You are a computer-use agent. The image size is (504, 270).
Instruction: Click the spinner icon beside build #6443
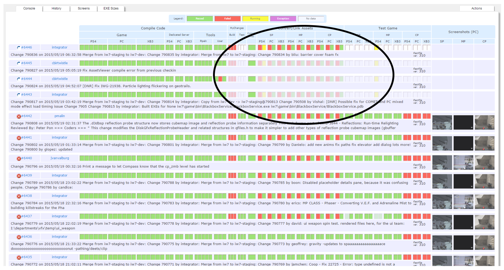(x=19, y=95)
